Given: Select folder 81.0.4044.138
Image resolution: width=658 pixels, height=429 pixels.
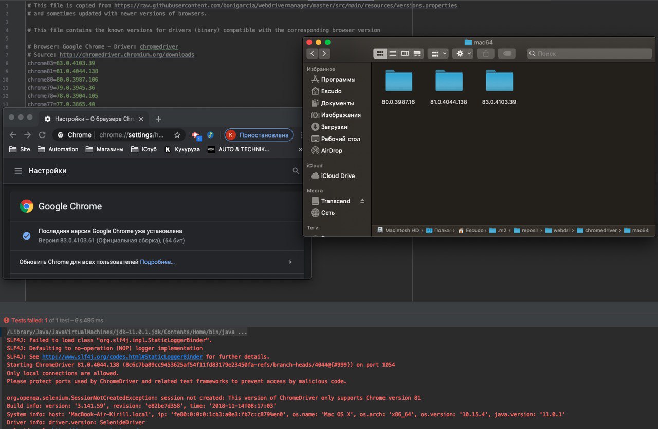Looking at the screenshot, I should tap(449, 87).
